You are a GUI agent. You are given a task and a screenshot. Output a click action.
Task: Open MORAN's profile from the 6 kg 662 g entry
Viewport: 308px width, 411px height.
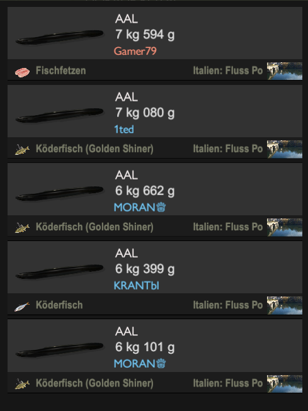(135, 207)
